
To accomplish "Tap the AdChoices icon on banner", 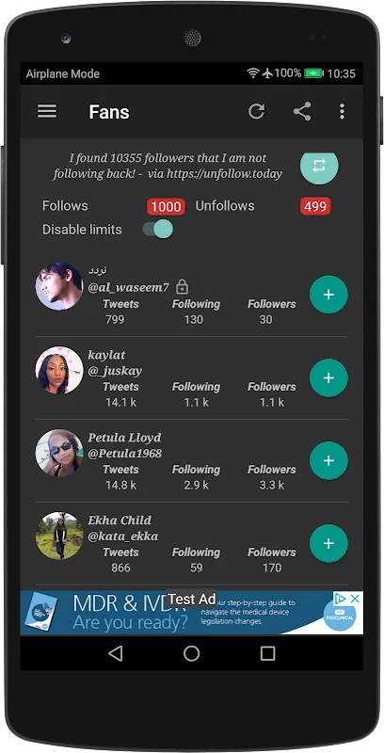I will (x=341, y=599).
